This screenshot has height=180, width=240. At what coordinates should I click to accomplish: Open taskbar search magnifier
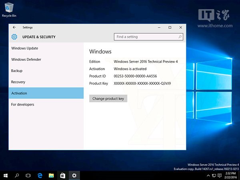pyautogui.click(x=17, y=176)
